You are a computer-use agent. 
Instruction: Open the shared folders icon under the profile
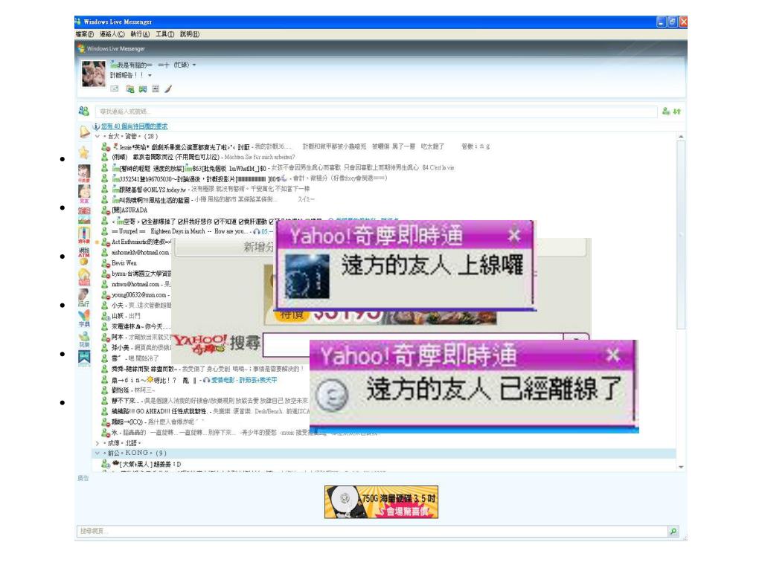129,89
